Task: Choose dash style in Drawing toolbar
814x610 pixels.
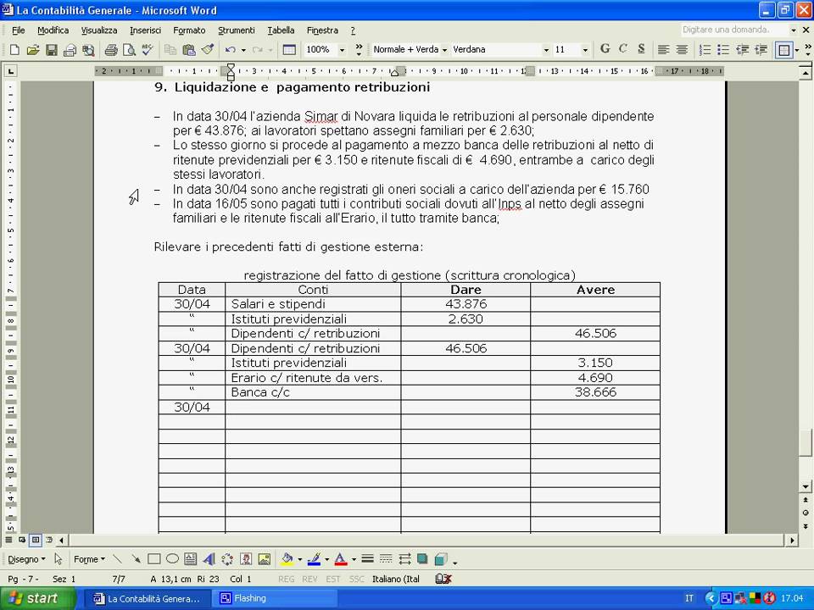Action: pos(386,559)
